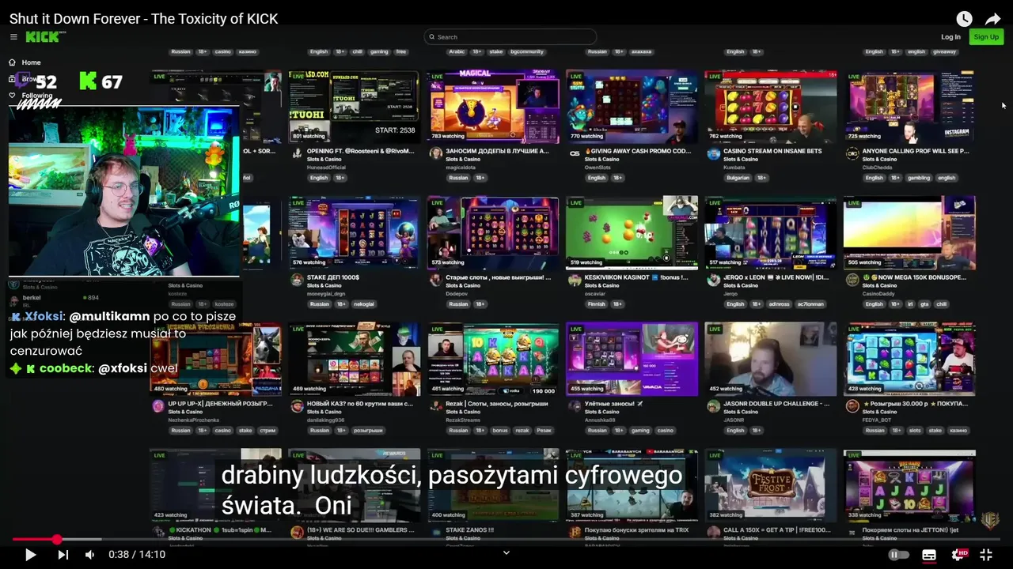Open Dodepov channel avatar
The image size is (1013, 569).
(x=435, y=280)
